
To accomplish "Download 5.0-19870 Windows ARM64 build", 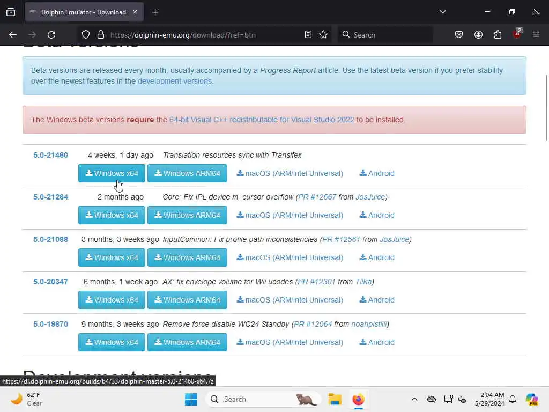I will [187, 342].
